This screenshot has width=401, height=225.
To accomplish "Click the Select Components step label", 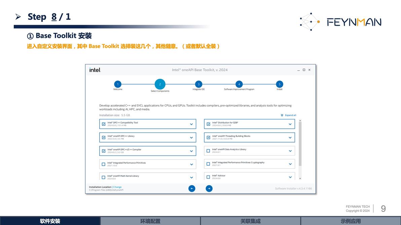I will pos(160,91).
